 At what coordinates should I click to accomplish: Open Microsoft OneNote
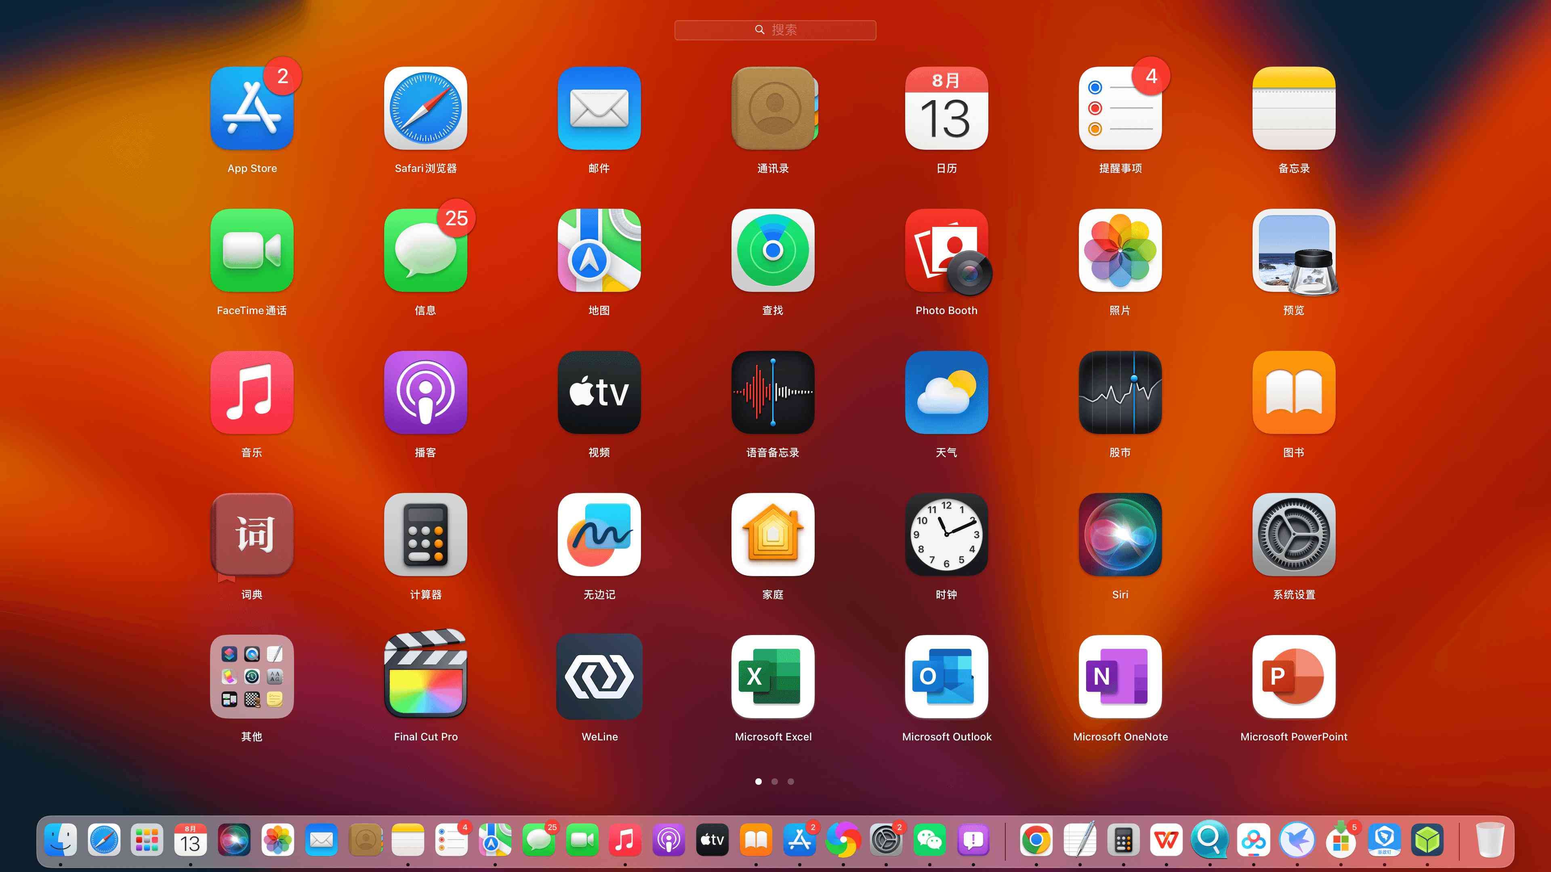coord(1120,677)
